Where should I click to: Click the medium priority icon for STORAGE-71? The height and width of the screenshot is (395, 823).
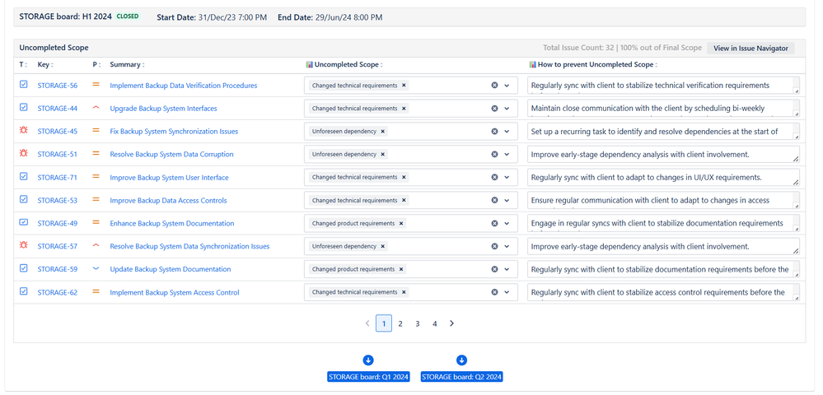[x=96, y=177]
